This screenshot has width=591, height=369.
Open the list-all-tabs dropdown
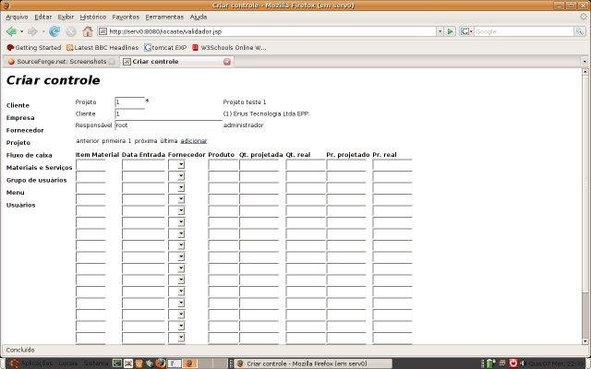click(x=585, y=62)
